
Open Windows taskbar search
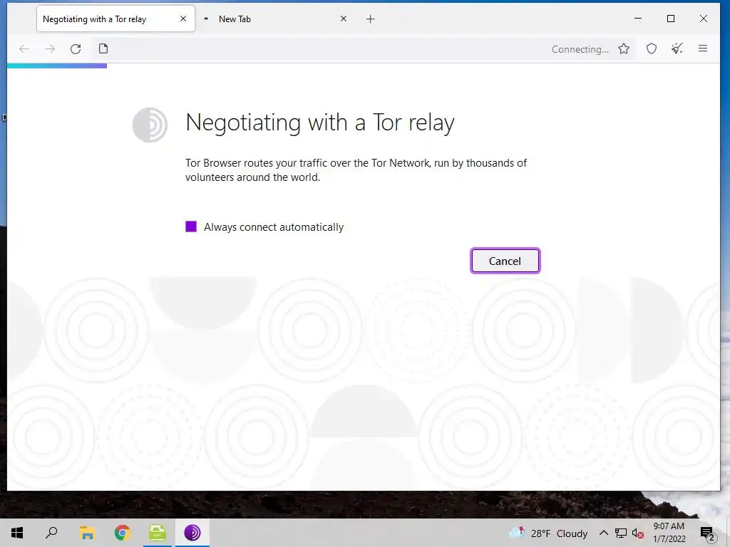pos(51,533)
